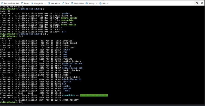Expand the Settings dropdown chevron
Viewport: 205px width, 106px height.
coord(96,3)
